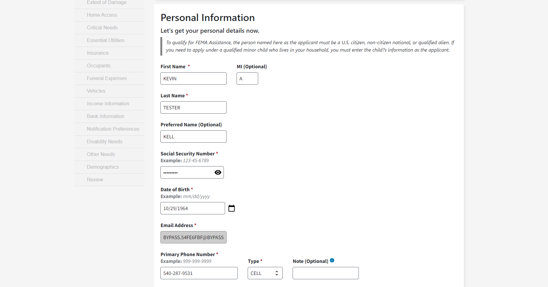Focus the Primary Phone Number field

pos(199,273)
